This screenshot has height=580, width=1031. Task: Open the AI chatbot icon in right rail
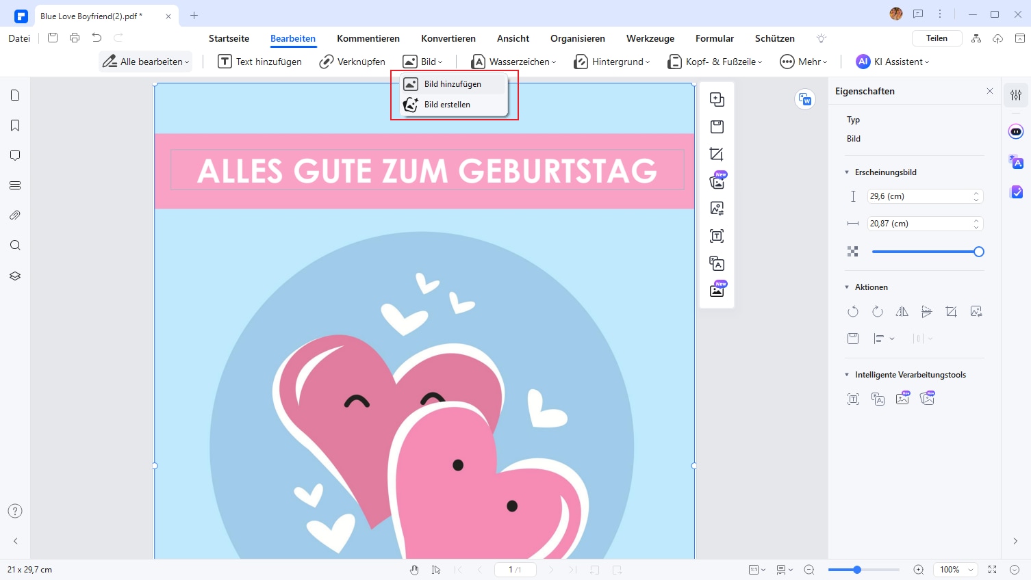1016,131
